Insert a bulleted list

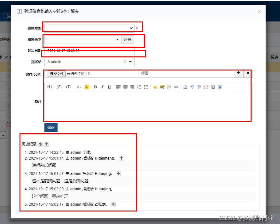(x=146, y=87)
